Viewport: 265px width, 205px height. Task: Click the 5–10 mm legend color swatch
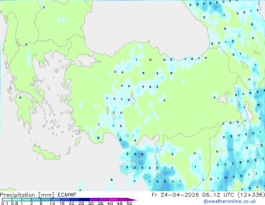click(46, 200)
